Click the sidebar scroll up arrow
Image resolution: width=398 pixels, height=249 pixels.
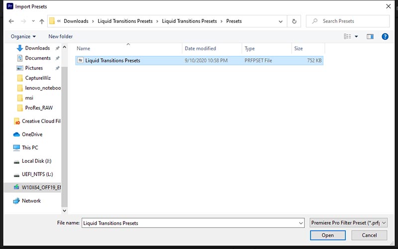pos(65,47)
